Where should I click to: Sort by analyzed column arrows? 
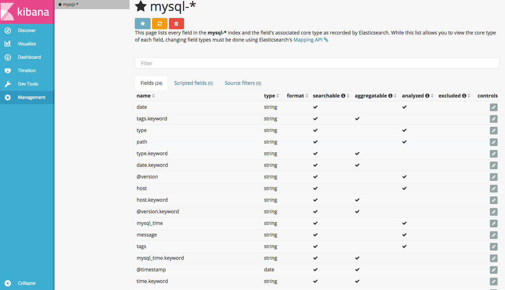(x=432, y=96)
